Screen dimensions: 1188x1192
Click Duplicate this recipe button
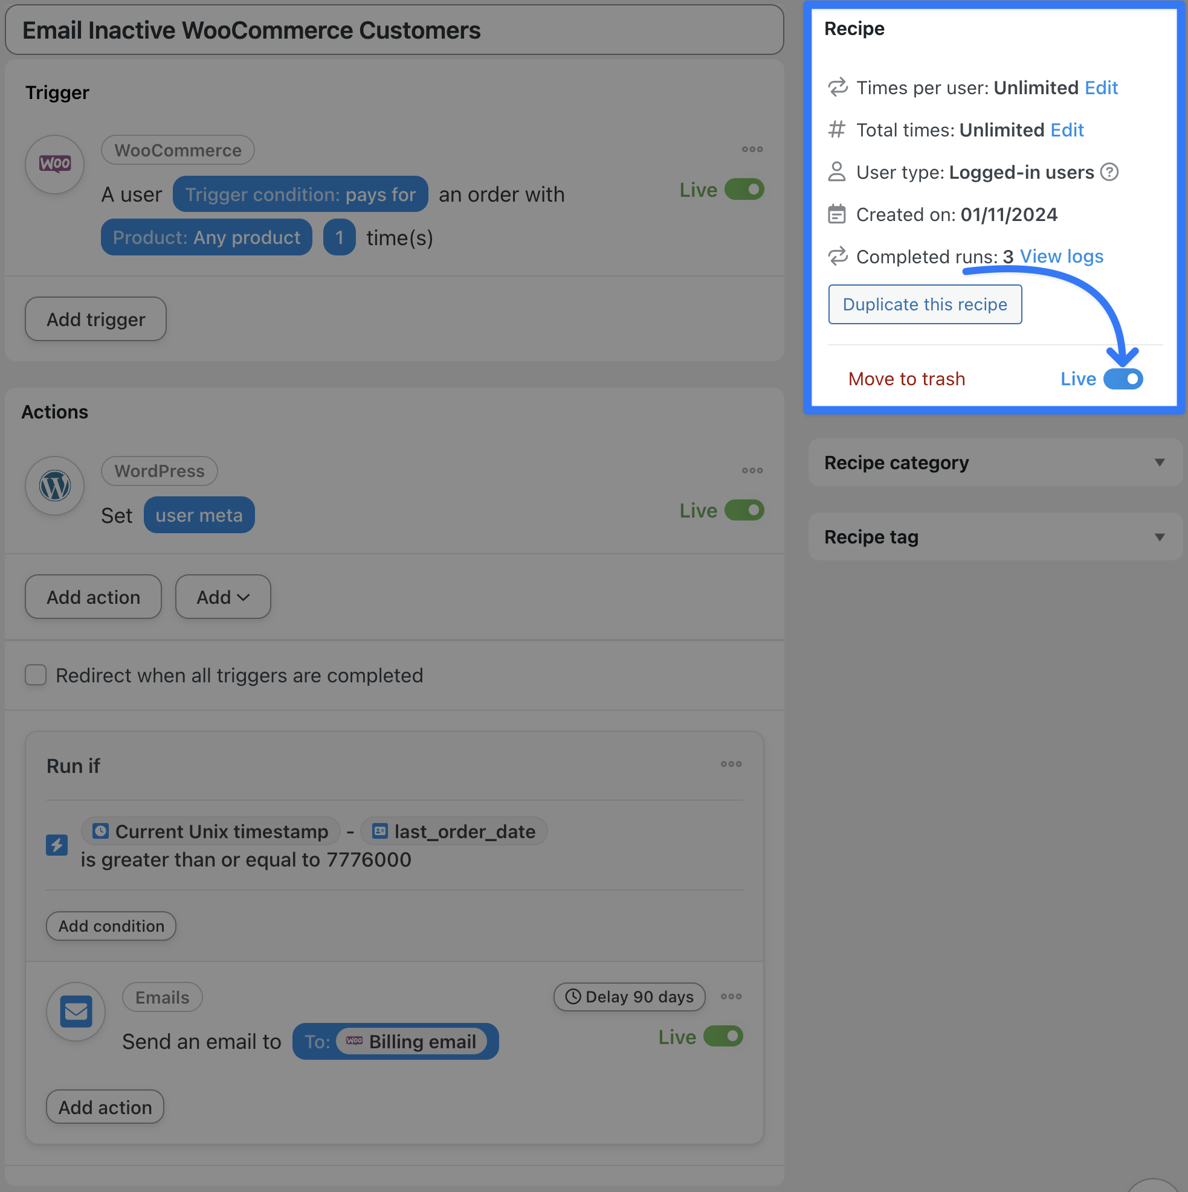[925, 304]
